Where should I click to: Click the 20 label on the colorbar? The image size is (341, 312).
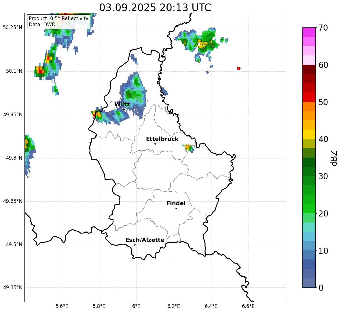click(323, 214)
